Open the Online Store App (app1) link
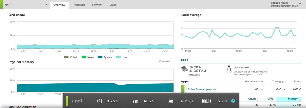This screenshot has height=108, width=306. tap(201, 89)
